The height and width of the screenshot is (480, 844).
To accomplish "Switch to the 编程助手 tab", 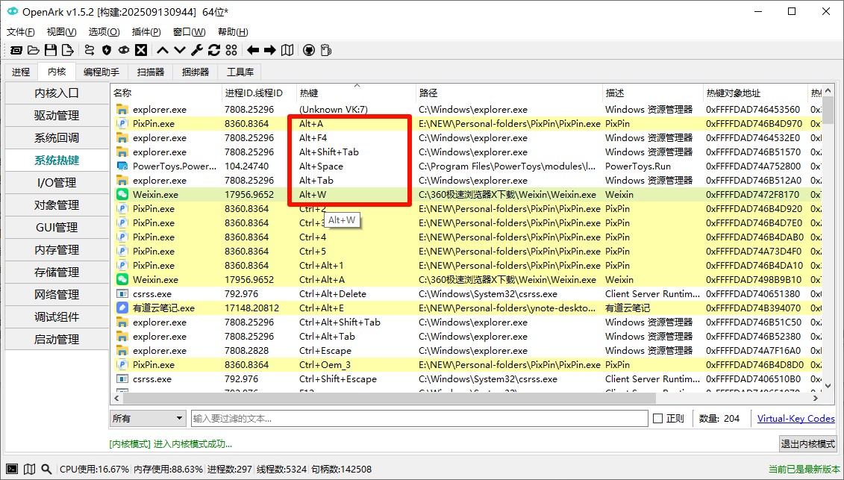I will coord(101,72).
